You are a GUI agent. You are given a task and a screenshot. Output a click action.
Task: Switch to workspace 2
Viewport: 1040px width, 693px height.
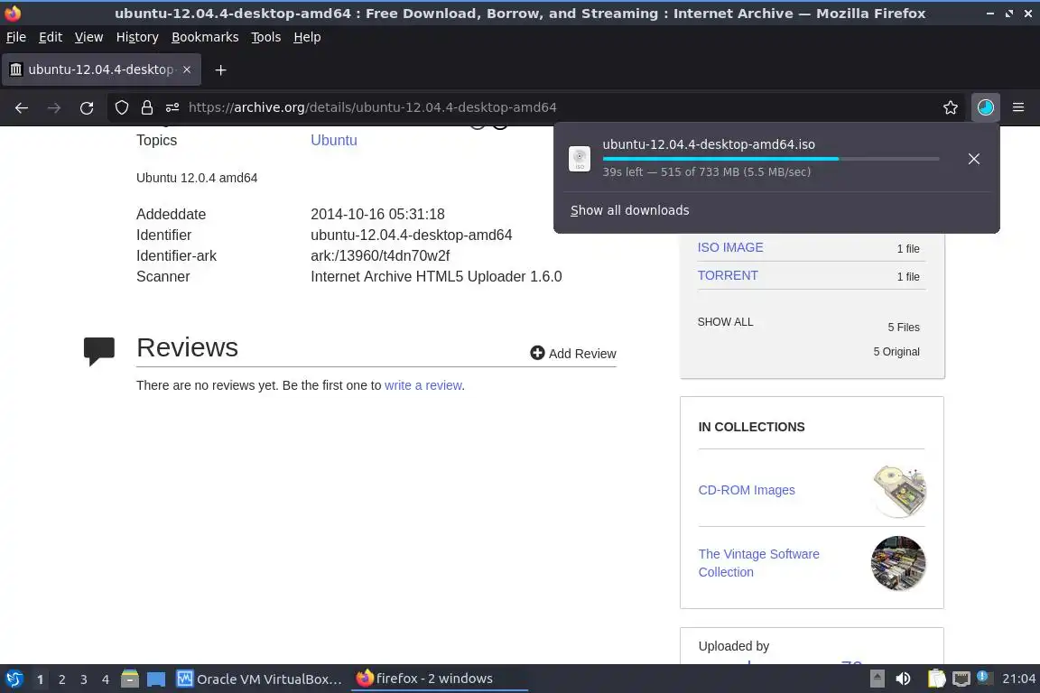click(61, 679)
